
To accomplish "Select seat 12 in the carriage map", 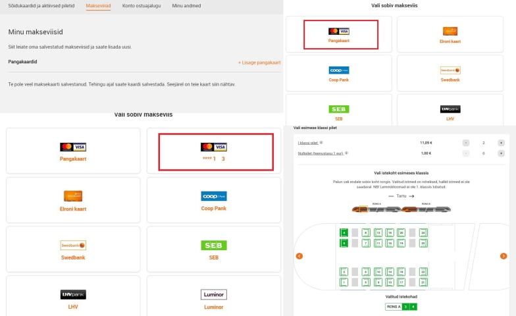I will (x=378, y=233).
